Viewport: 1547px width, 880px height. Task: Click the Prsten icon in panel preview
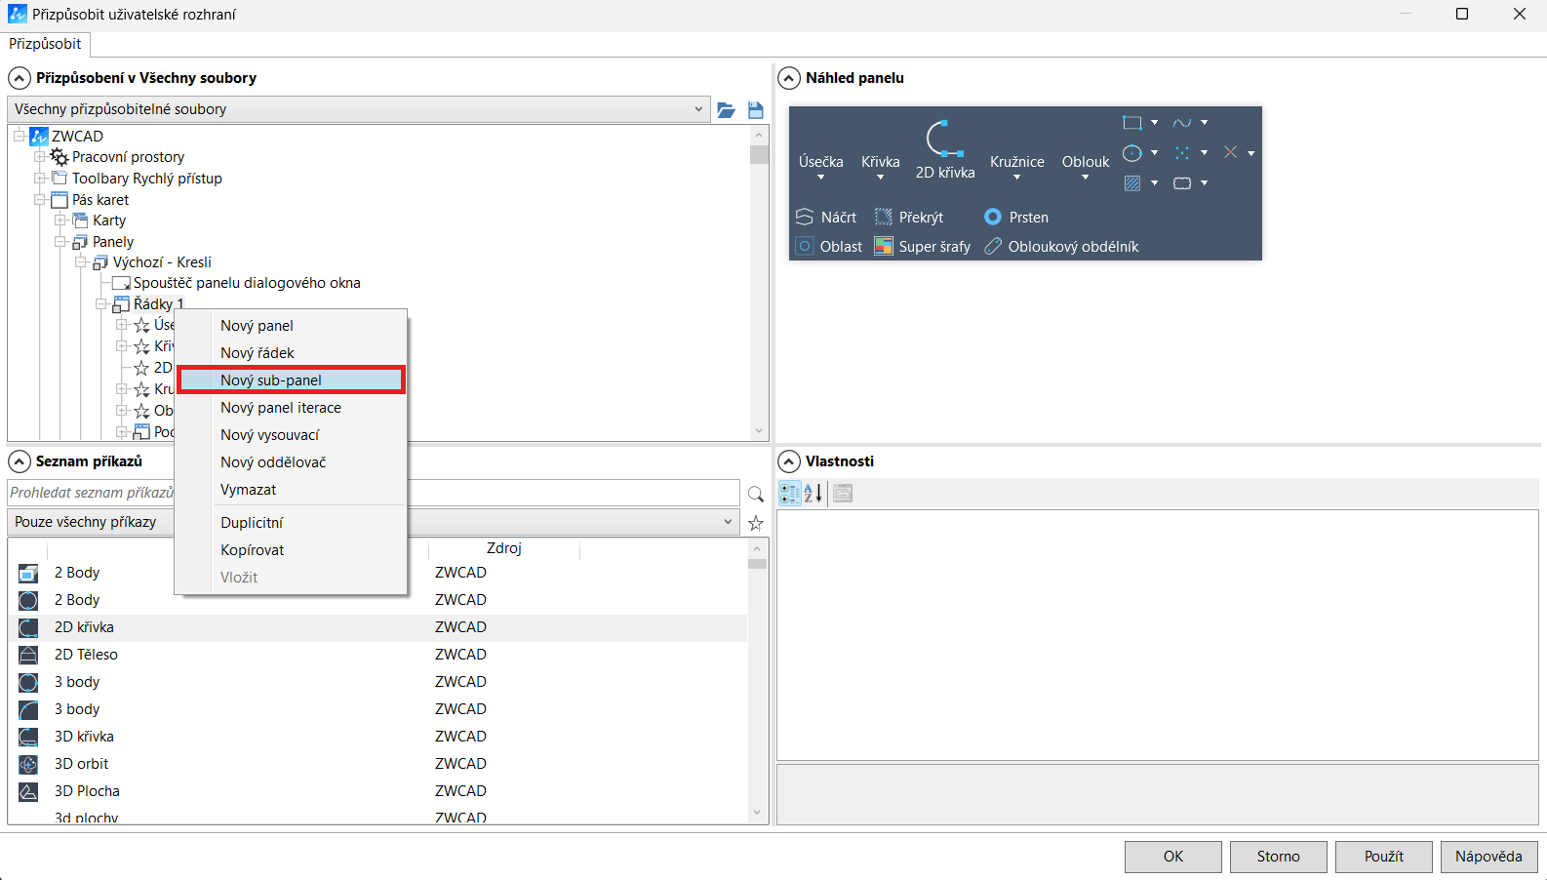(993, 217)
